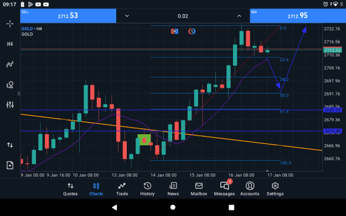Tap the Fibonacci 50.0 level label
346x216 pixels.
tap(284, 96)
